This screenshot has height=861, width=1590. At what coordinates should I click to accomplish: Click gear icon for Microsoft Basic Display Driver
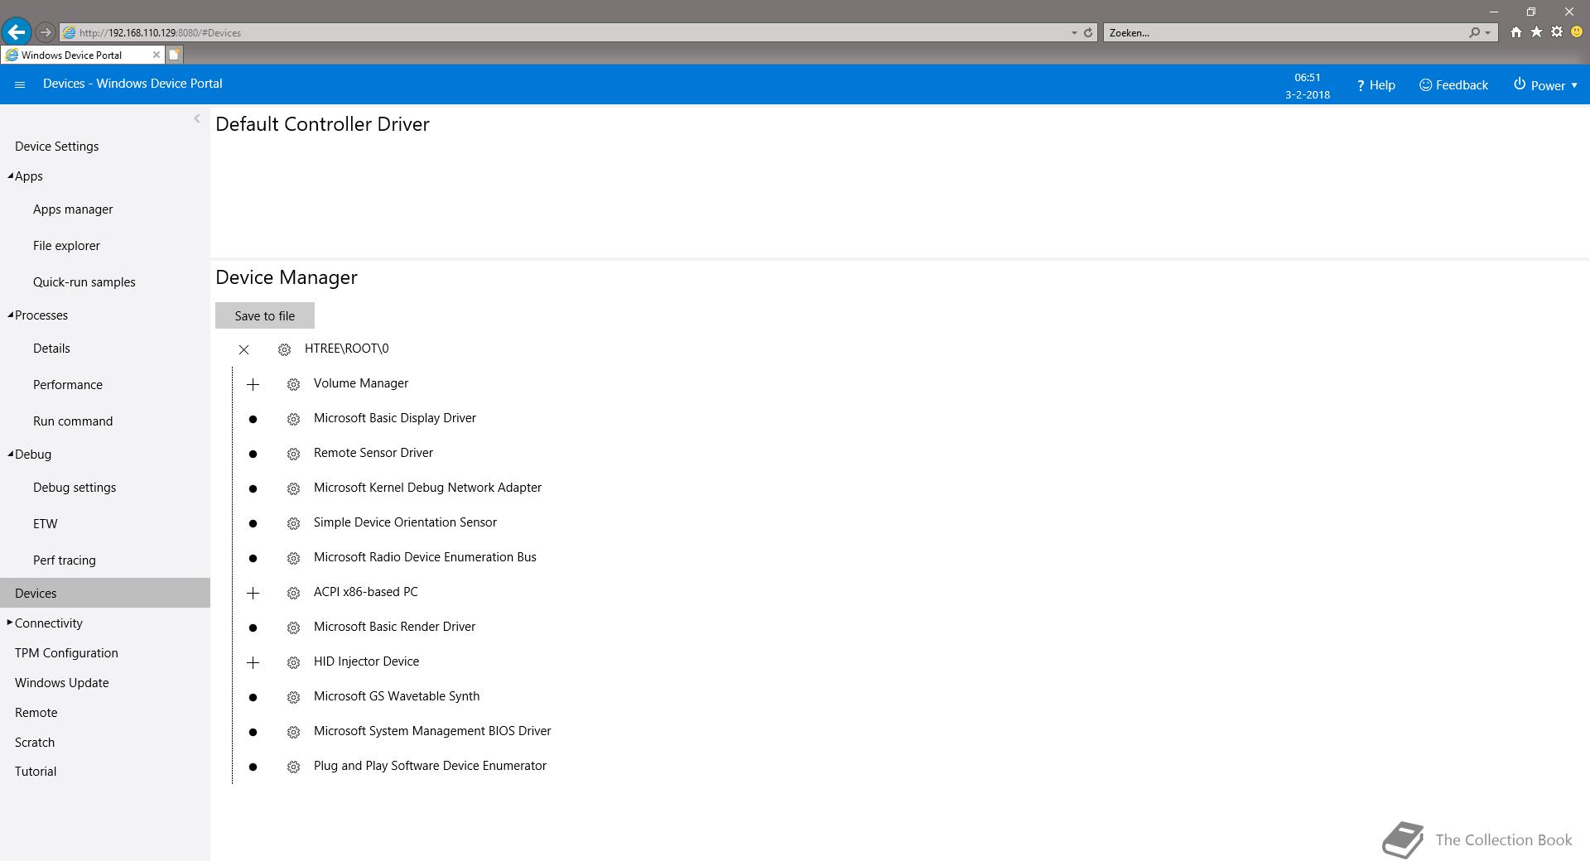coord(293,419)
